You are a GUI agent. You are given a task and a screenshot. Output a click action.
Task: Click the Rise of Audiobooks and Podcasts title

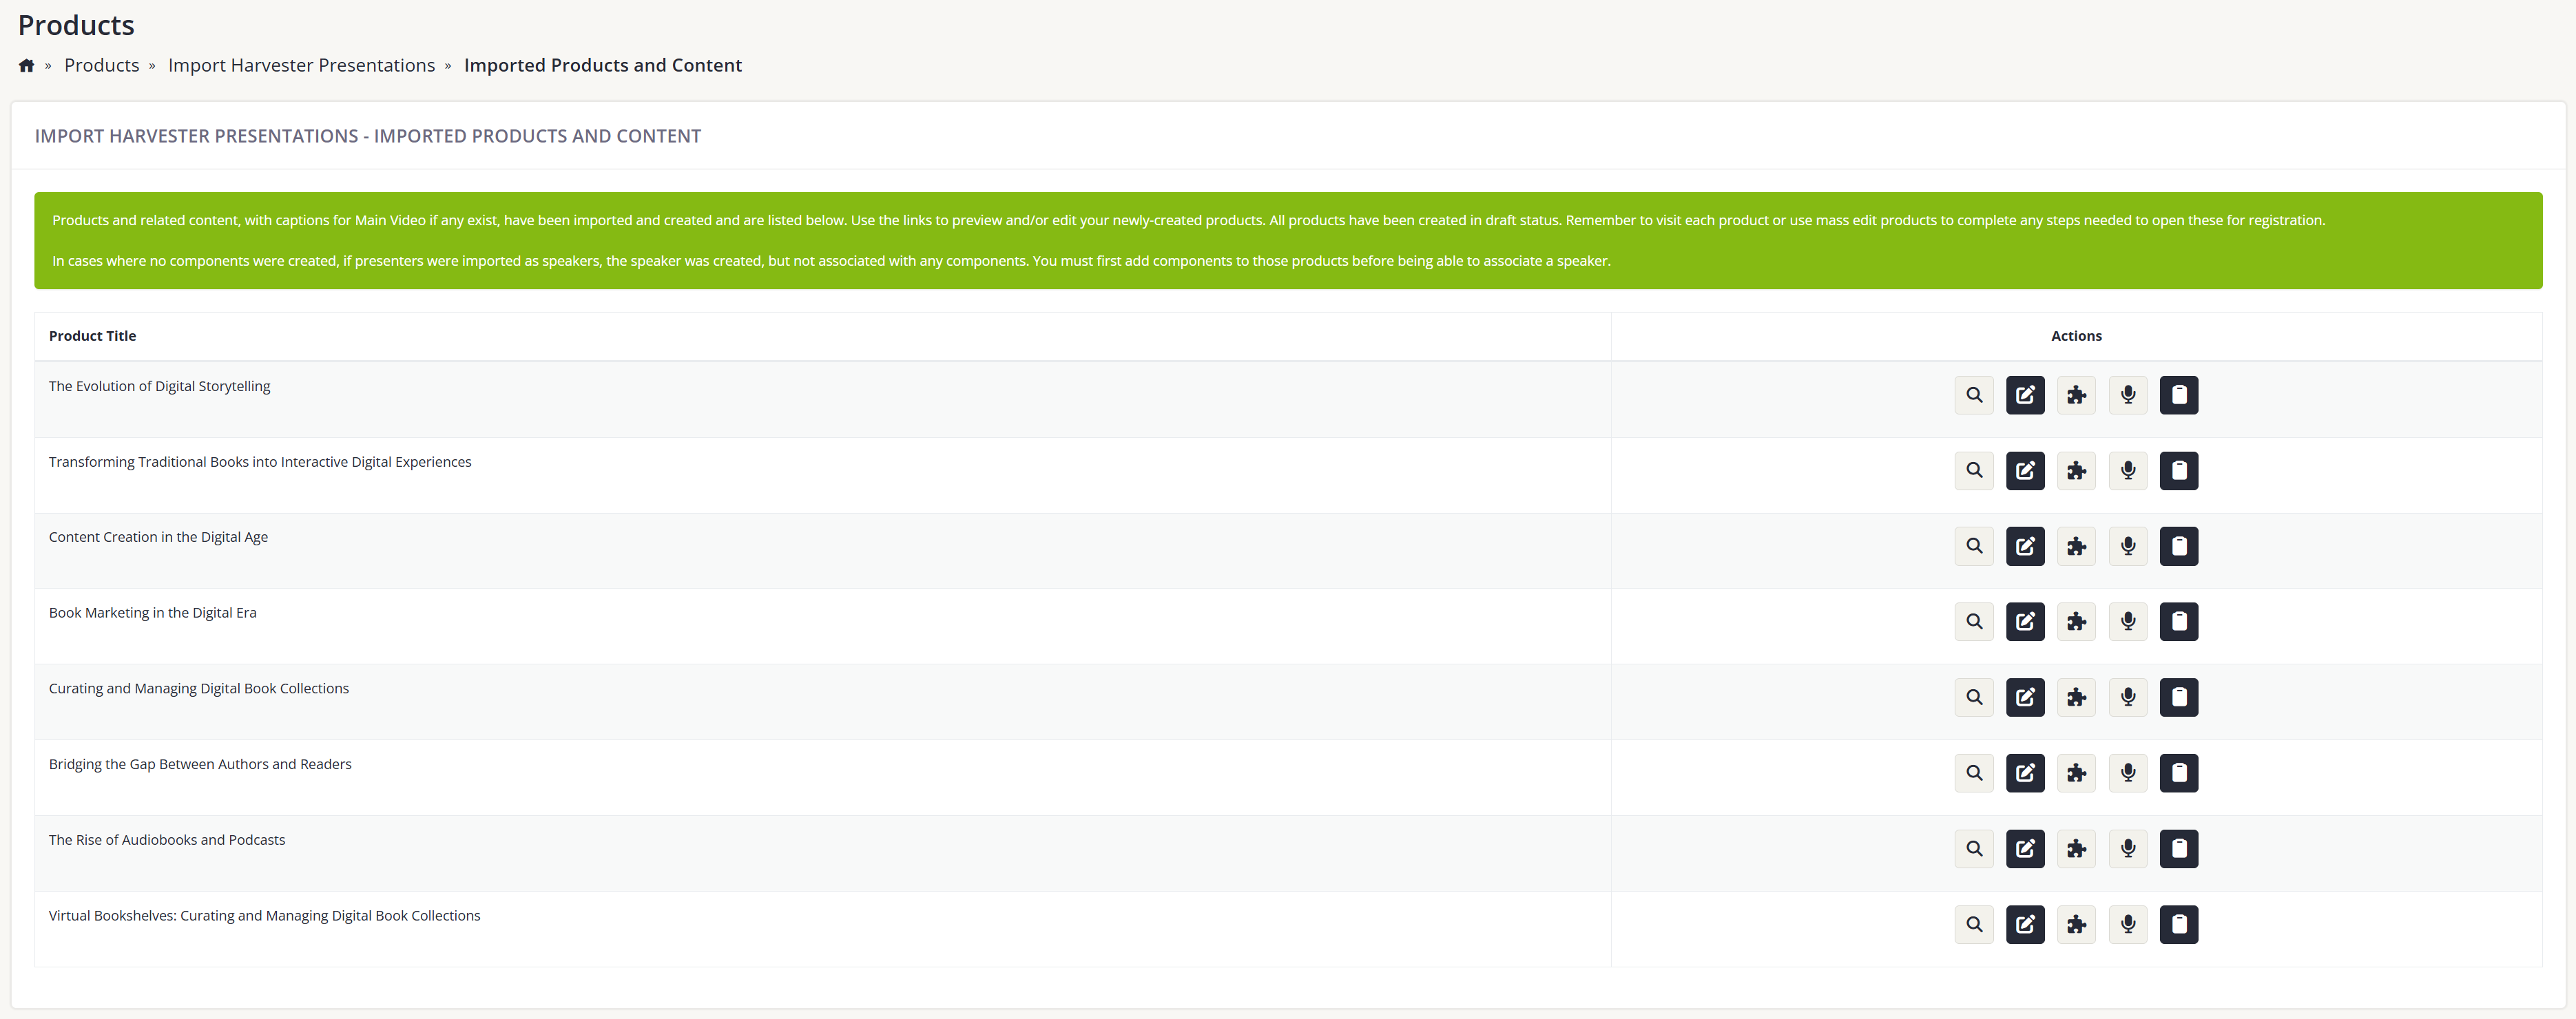click(x=167, y=840)
